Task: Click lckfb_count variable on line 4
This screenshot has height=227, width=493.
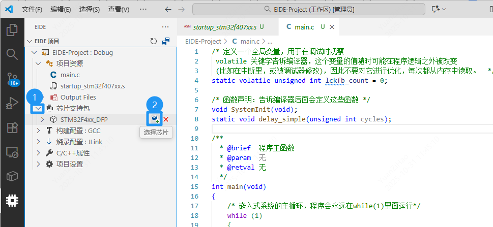Action: click(x=347, y=80)
